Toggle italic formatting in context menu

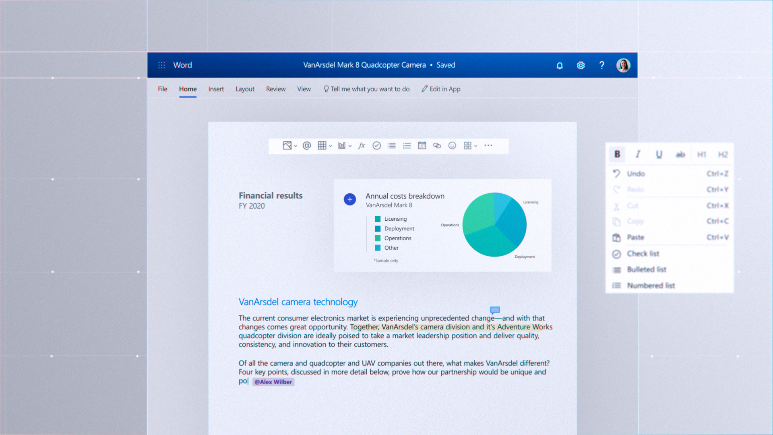pos(638,154)
